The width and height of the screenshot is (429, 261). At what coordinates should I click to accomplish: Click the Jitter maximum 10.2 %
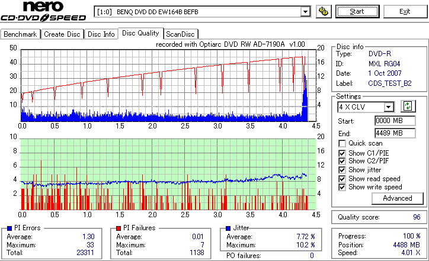pos(306,245)
